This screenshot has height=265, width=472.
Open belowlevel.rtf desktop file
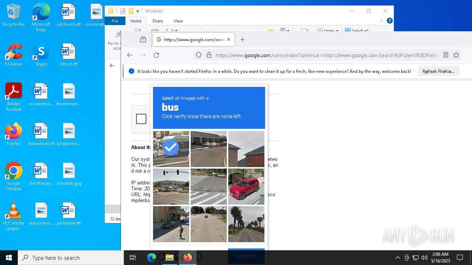(41, 134)
